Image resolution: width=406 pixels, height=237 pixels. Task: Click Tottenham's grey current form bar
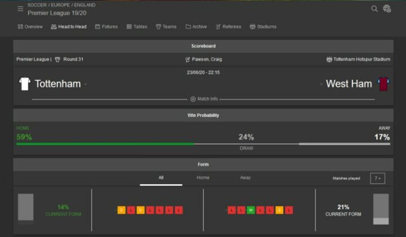point(25,209)
